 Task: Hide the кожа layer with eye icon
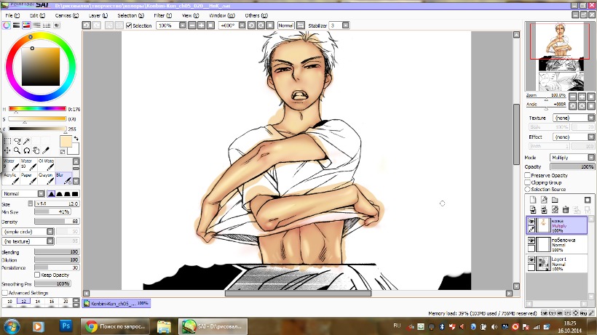click(531, 221)
